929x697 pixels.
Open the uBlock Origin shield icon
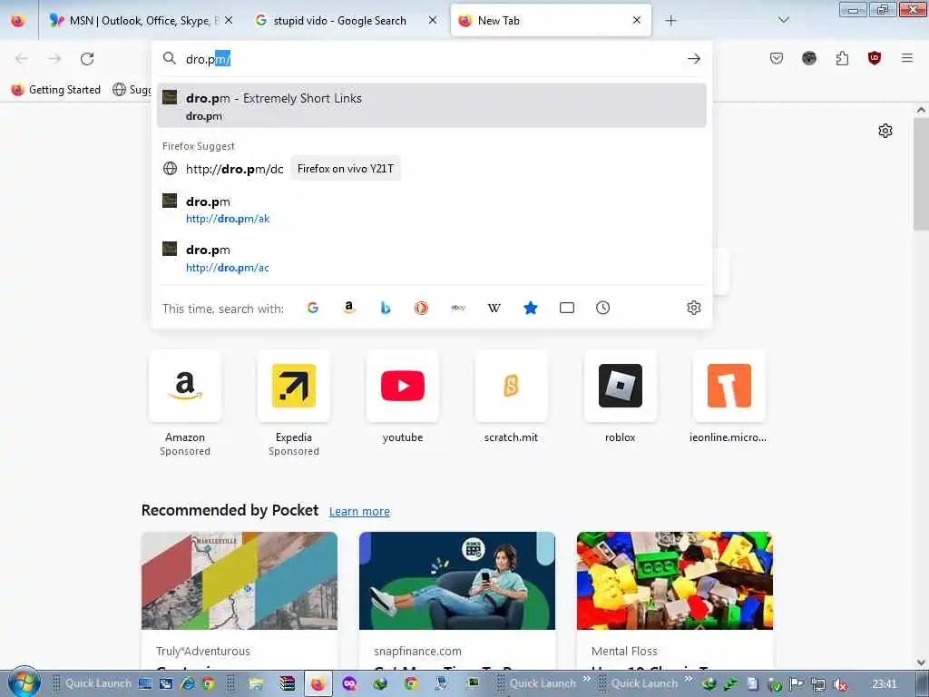[874, 58]
